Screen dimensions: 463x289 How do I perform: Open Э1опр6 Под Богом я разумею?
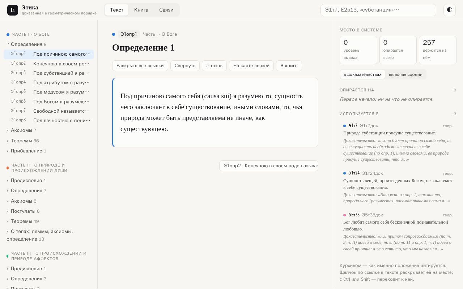tap(48, 102)
